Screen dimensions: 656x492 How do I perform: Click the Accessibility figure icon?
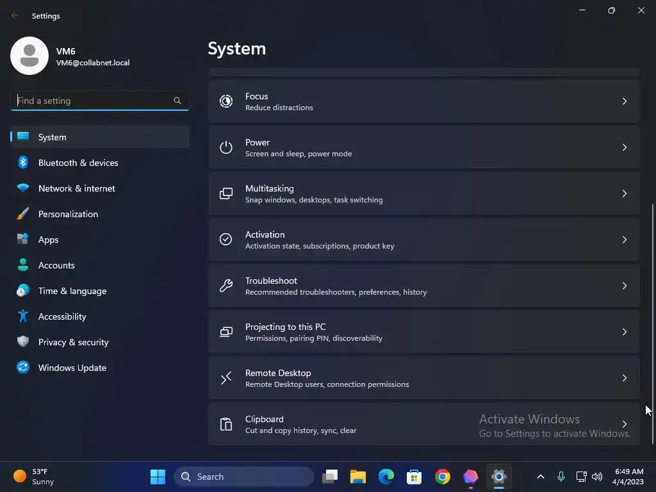coord(23,316)
